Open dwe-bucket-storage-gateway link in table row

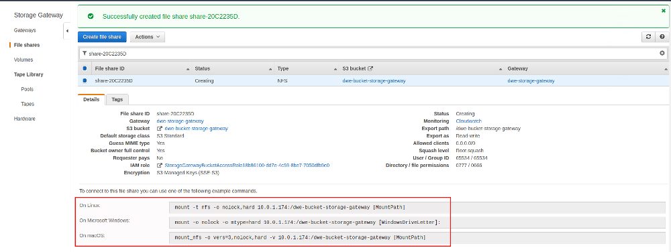coord(374,80)
